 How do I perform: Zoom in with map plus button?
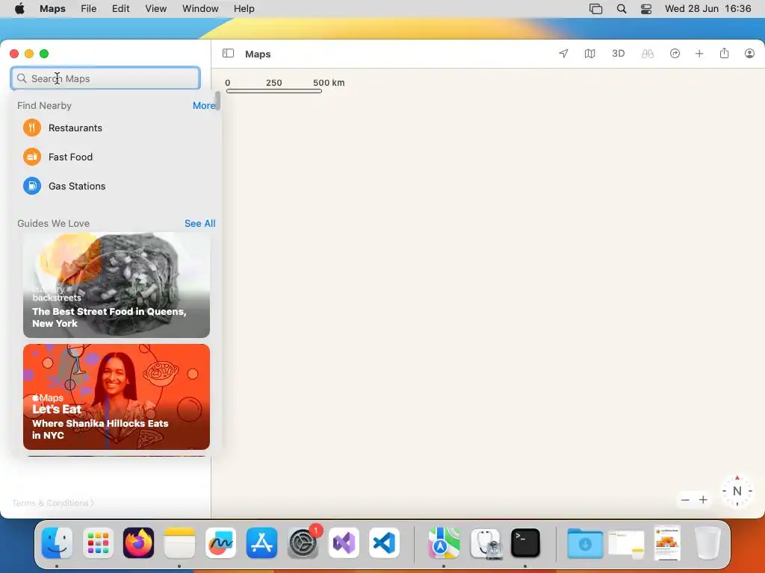[x=703, y=500]
